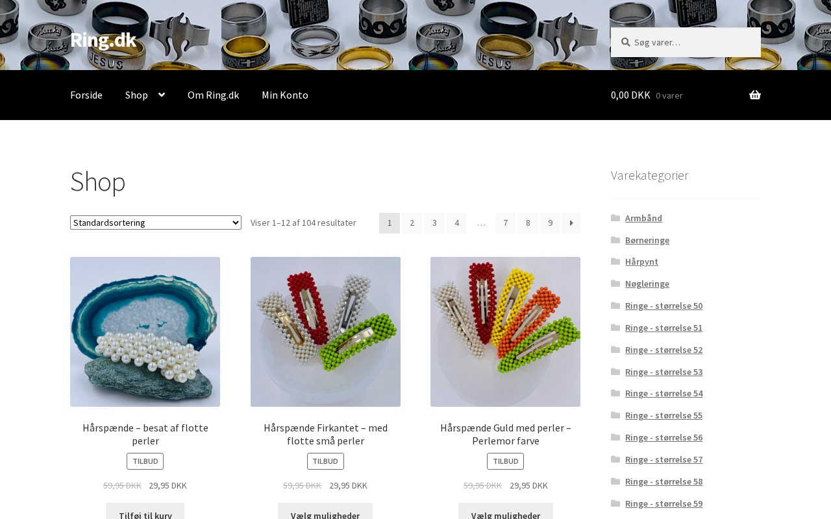This screenshot has width=831, height=519.
Task: Expand the Shop menu chevron
Action: [x=161, y=95]
